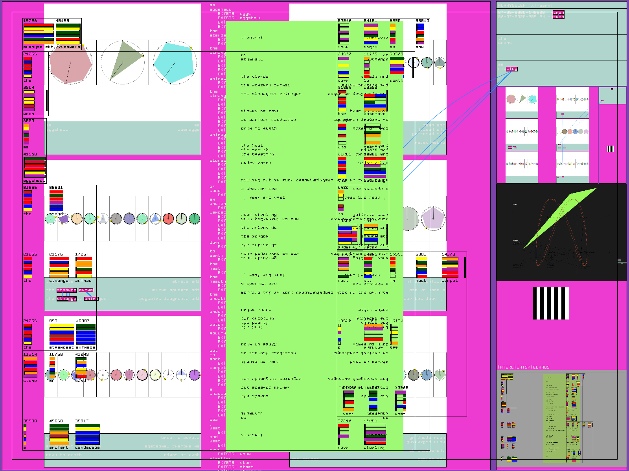The width and height of the screenshot is (629, 471).
Task: Click the lower pink 'trah' tag
Action: click(559, 17)
